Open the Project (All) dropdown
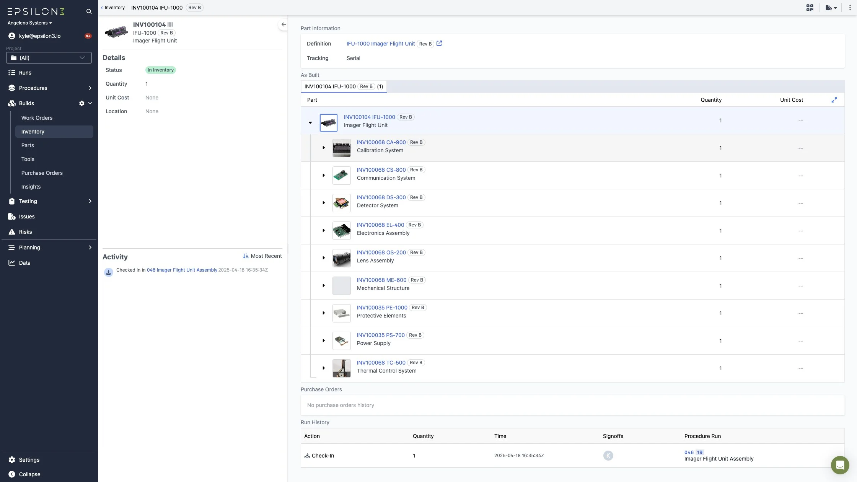857x482 pixels. 49,58
